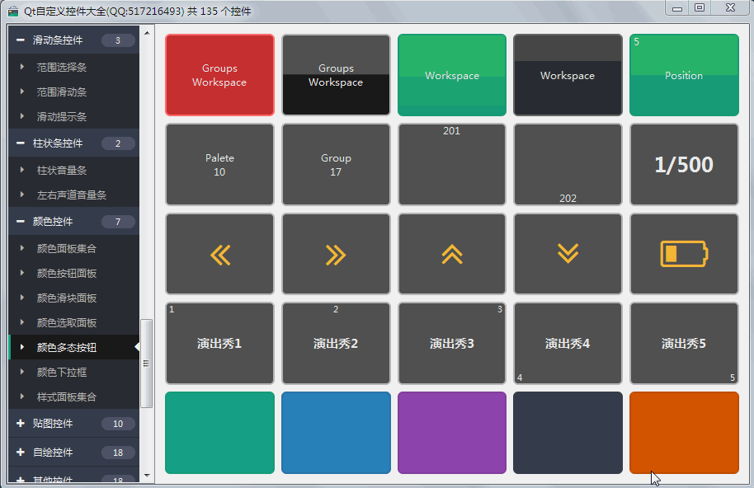Click the double left chevron button
The image size is (754, 488).
tap(219, 254)
